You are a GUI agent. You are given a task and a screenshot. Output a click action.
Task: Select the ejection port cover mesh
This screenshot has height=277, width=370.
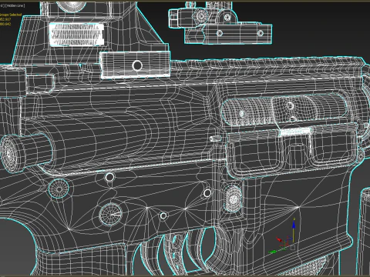coord(284,110)
